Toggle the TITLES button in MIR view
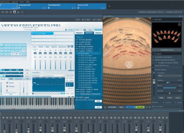Image resolution: width=184 pixels, height=133 pixels. [131, 107]
